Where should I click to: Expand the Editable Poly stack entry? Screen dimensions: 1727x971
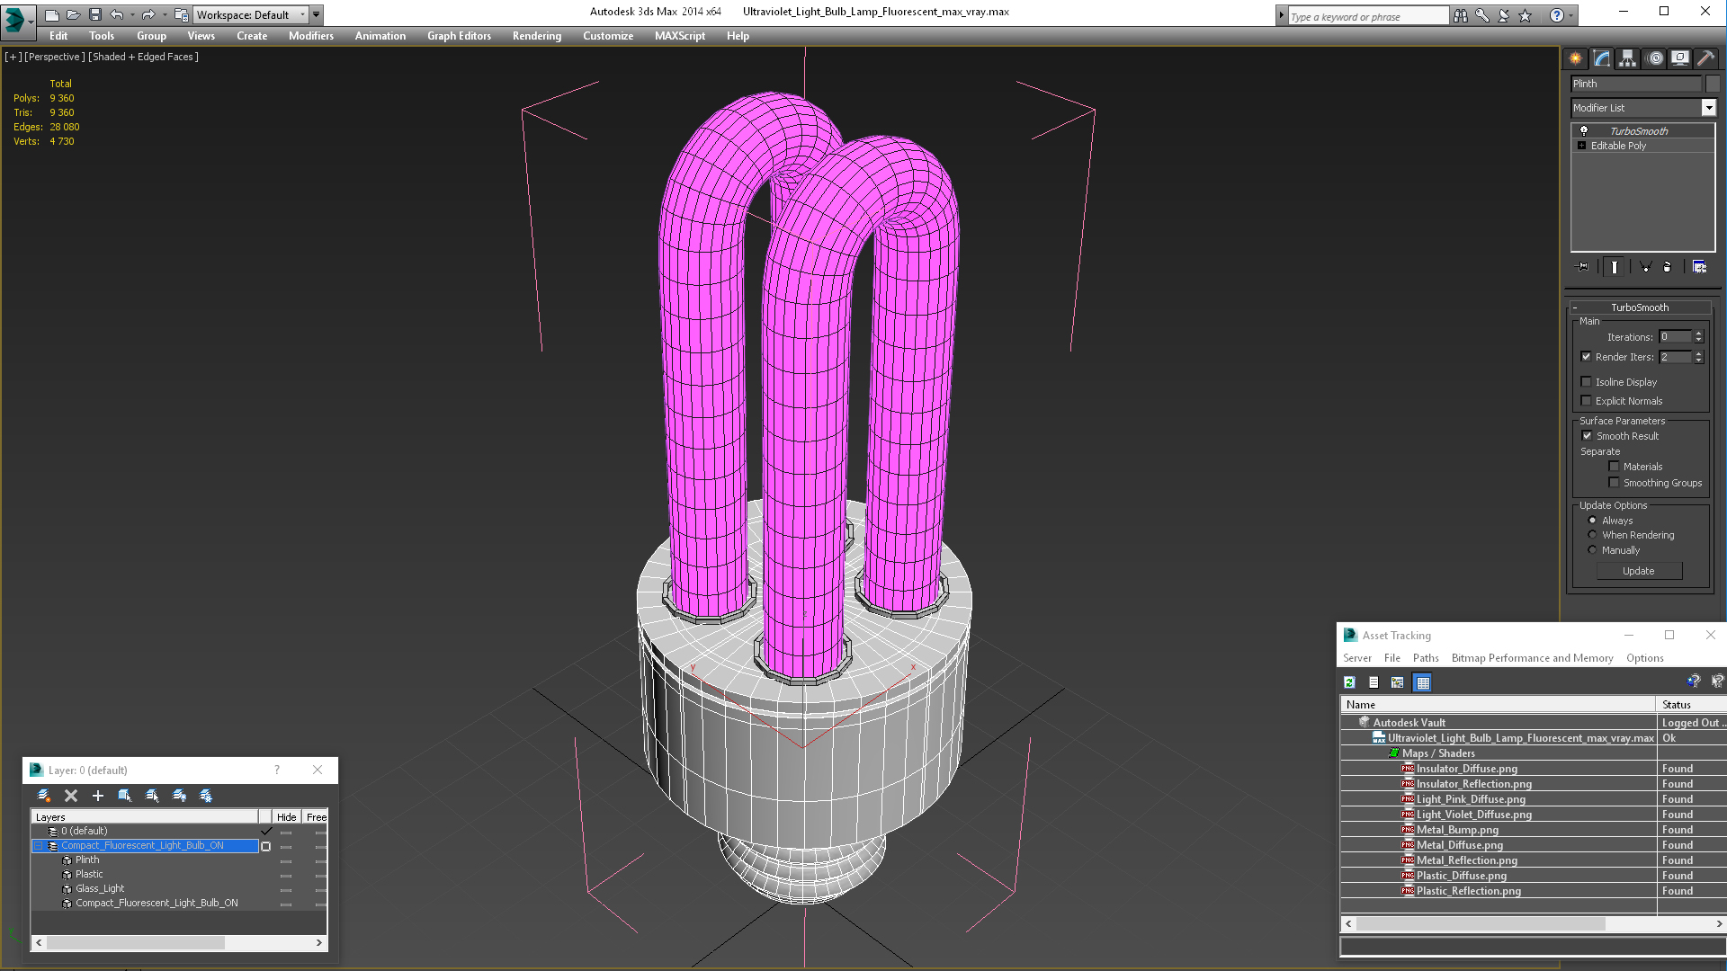(x=1582, y=146)
